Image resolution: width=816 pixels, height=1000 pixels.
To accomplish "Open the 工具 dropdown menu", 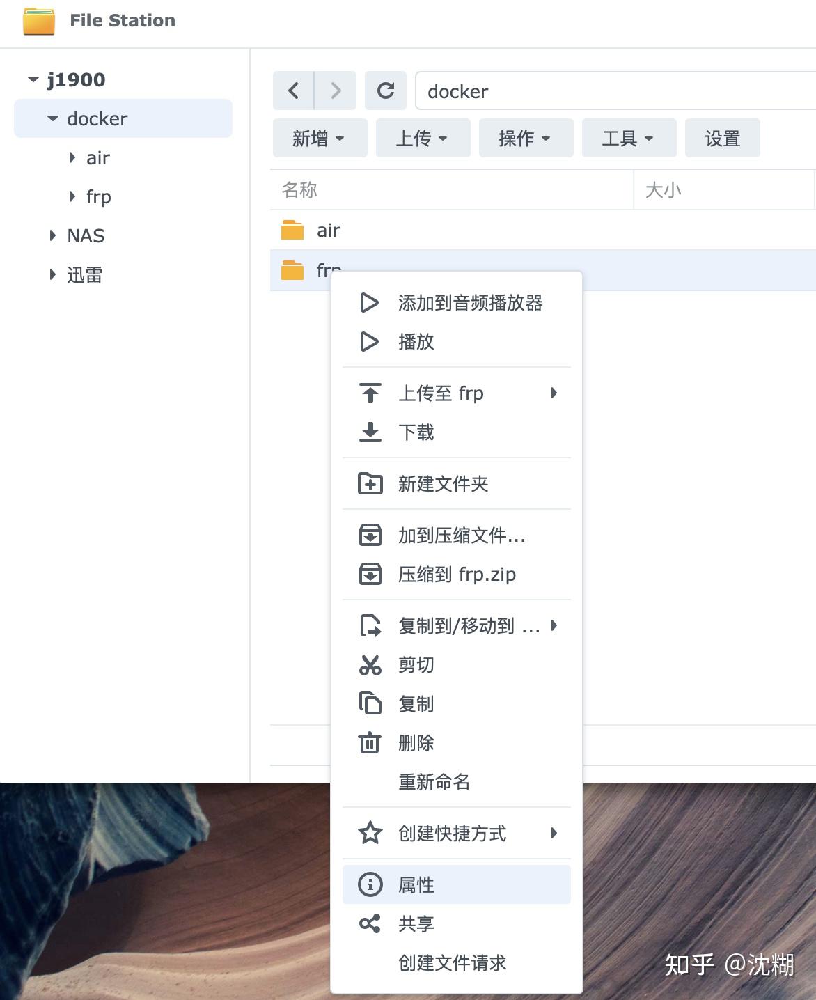I will click(628, 138).
